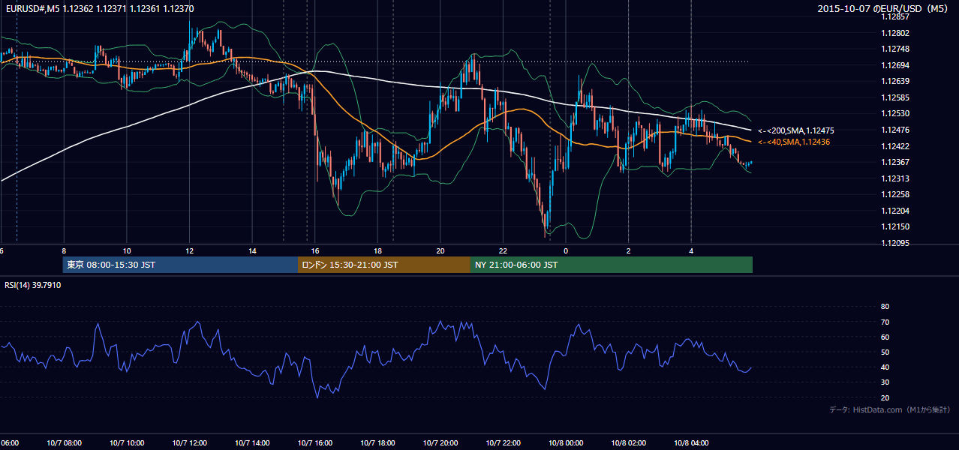Click the HistData.com data source credit
This screenshot has height=450, width=959.
point(889,409)
